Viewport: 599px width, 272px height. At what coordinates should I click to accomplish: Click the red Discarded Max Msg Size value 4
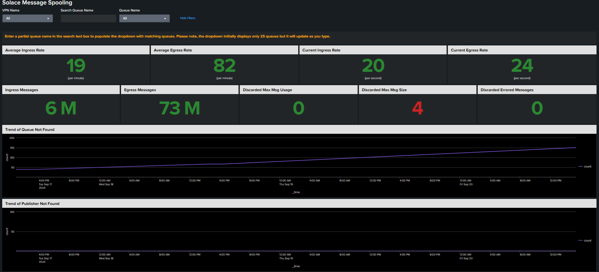click(418, 108)
